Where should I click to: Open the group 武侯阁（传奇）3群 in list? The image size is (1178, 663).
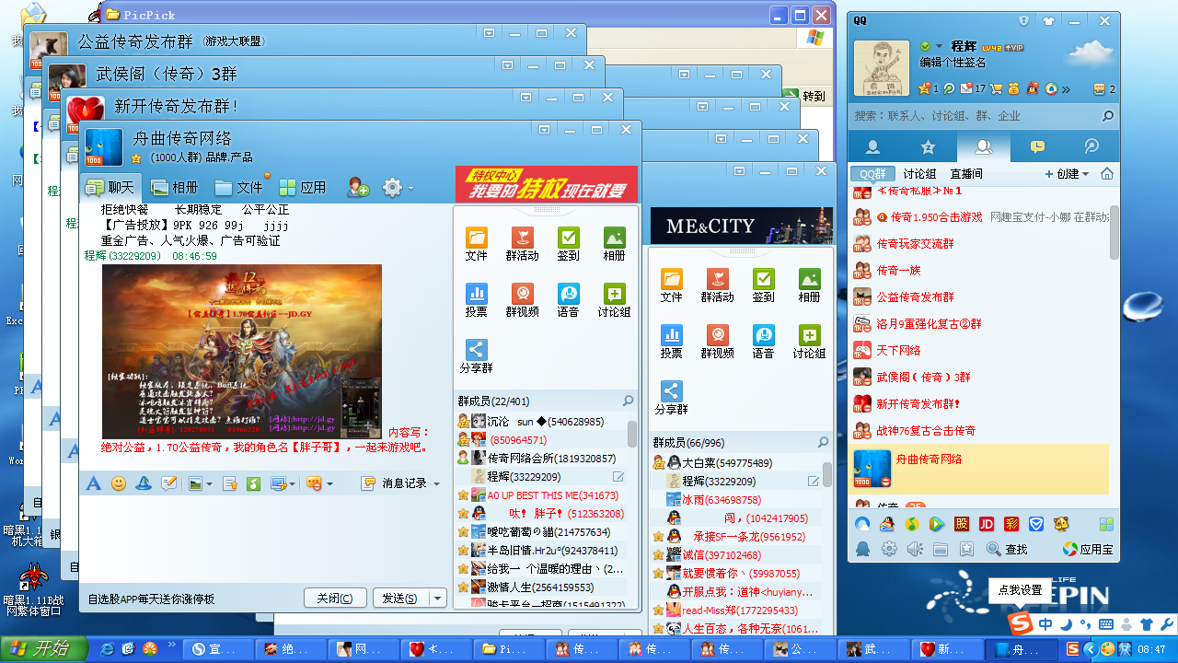(983, 377)
